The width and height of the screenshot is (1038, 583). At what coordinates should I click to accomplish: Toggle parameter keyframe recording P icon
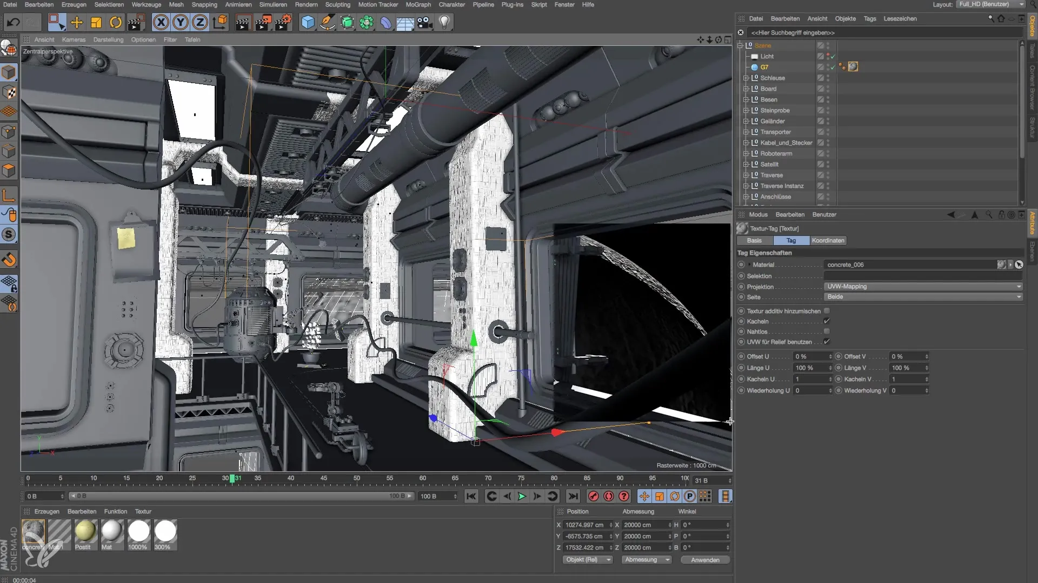[x=690, y=496]
